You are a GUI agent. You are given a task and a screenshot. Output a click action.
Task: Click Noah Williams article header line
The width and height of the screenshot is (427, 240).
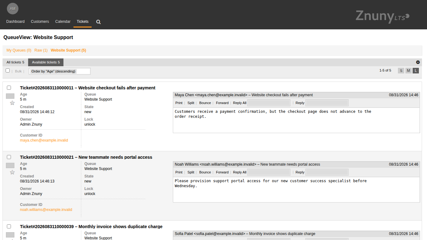[x=296, y=164]
